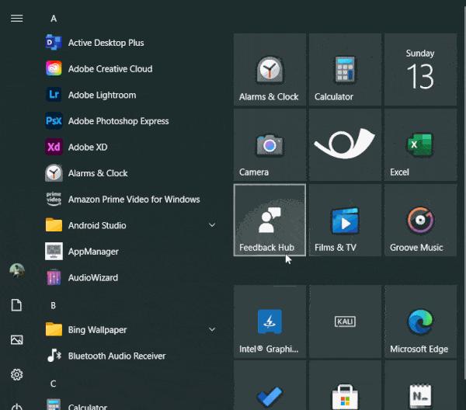466x410 pixels.
Task: Jump to letter A section header
Action: [54, 19]
